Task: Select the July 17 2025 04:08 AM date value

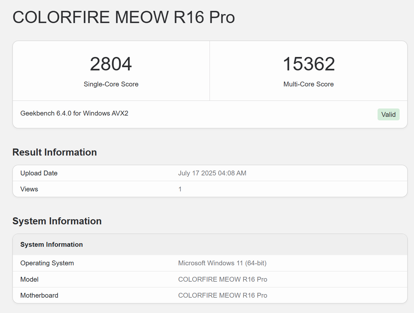Action: coord(212,173)
